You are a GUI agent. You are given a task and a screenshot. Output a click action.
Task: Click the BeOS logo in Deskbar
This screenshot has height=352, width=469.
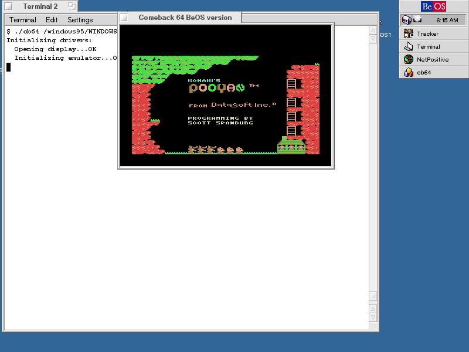coord(433,6)
